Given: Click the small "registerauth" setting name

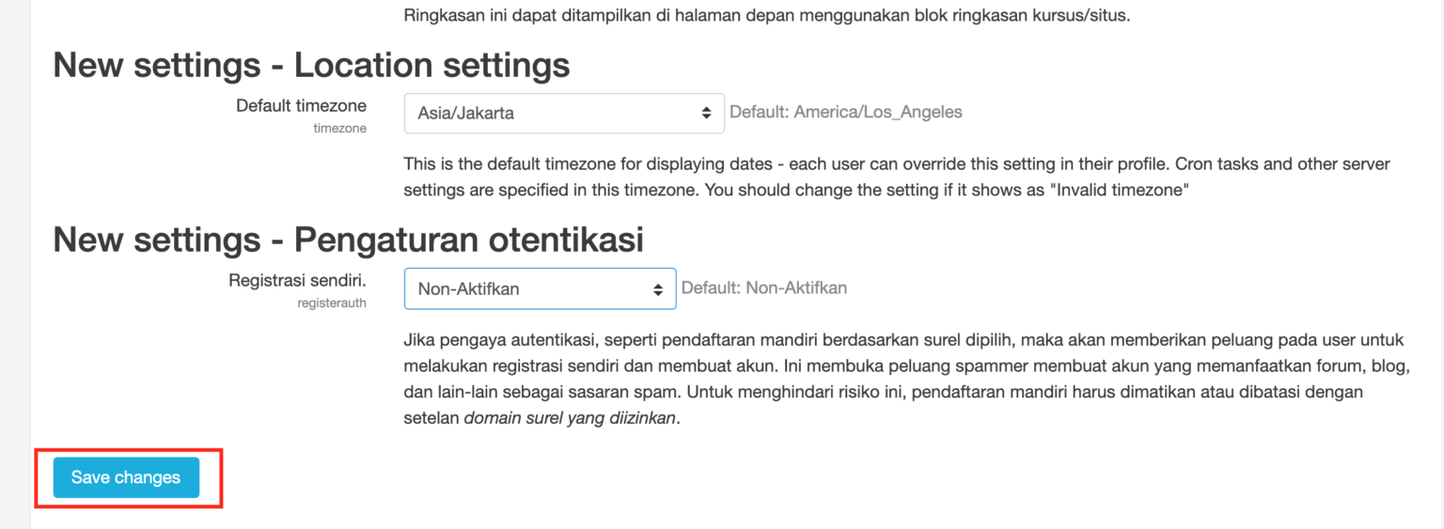Looking at the screenshot, I should tap(332, 303).
